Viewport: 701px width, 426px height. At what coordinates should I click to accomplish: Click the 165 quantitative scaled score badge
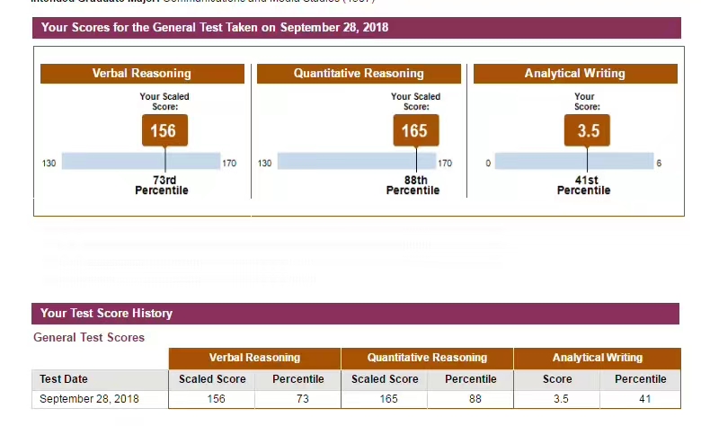416,130
